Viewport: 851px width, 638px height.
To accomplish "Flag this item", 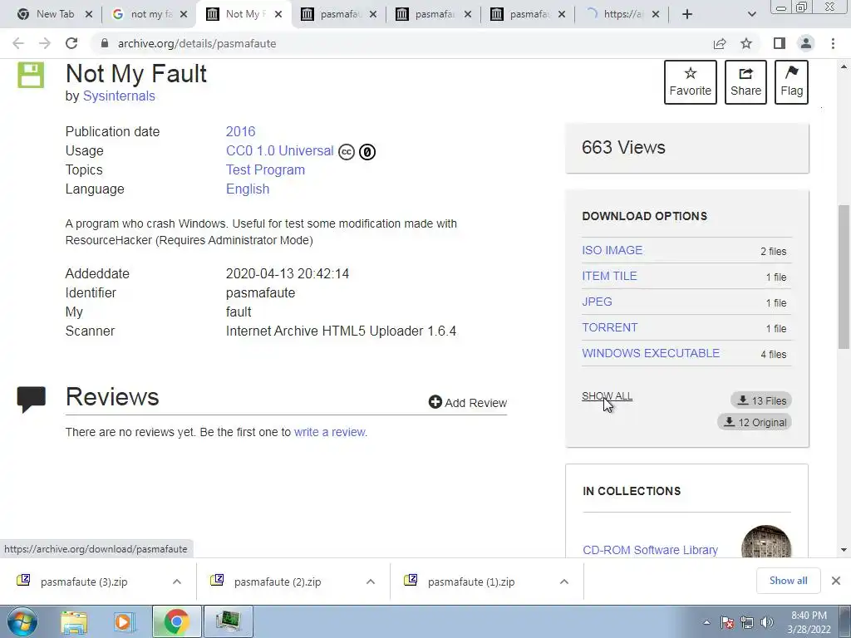I will click(791, 82).
